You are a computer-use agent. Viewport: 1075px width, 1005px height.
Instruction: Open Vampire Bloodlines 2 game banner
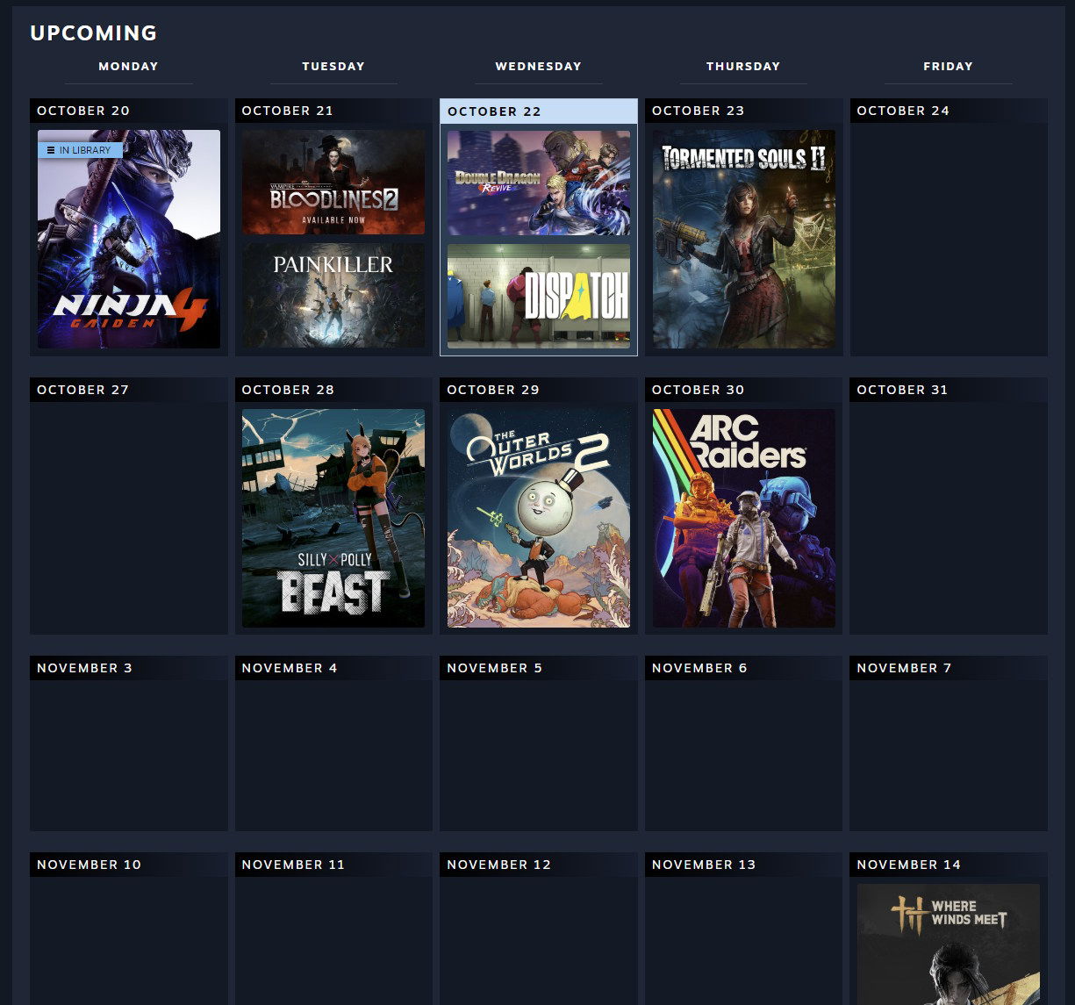click(333, 183)
